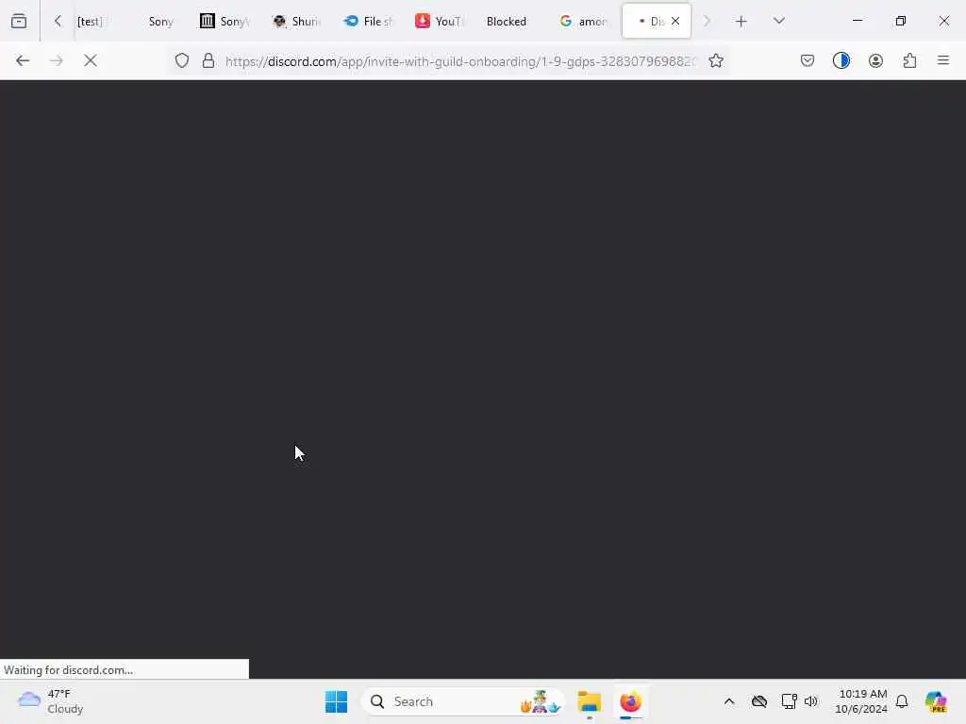The height and width of the screenshot is (724, 966).
Task: Restore down the Firefox window
Action: coord(901,21)
